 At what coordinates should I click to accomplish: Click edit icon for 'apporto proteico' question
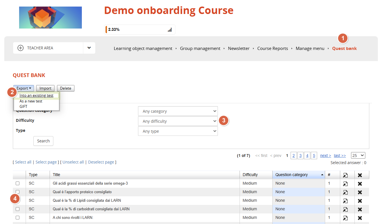pyautogui.click(x=345, y=192)
